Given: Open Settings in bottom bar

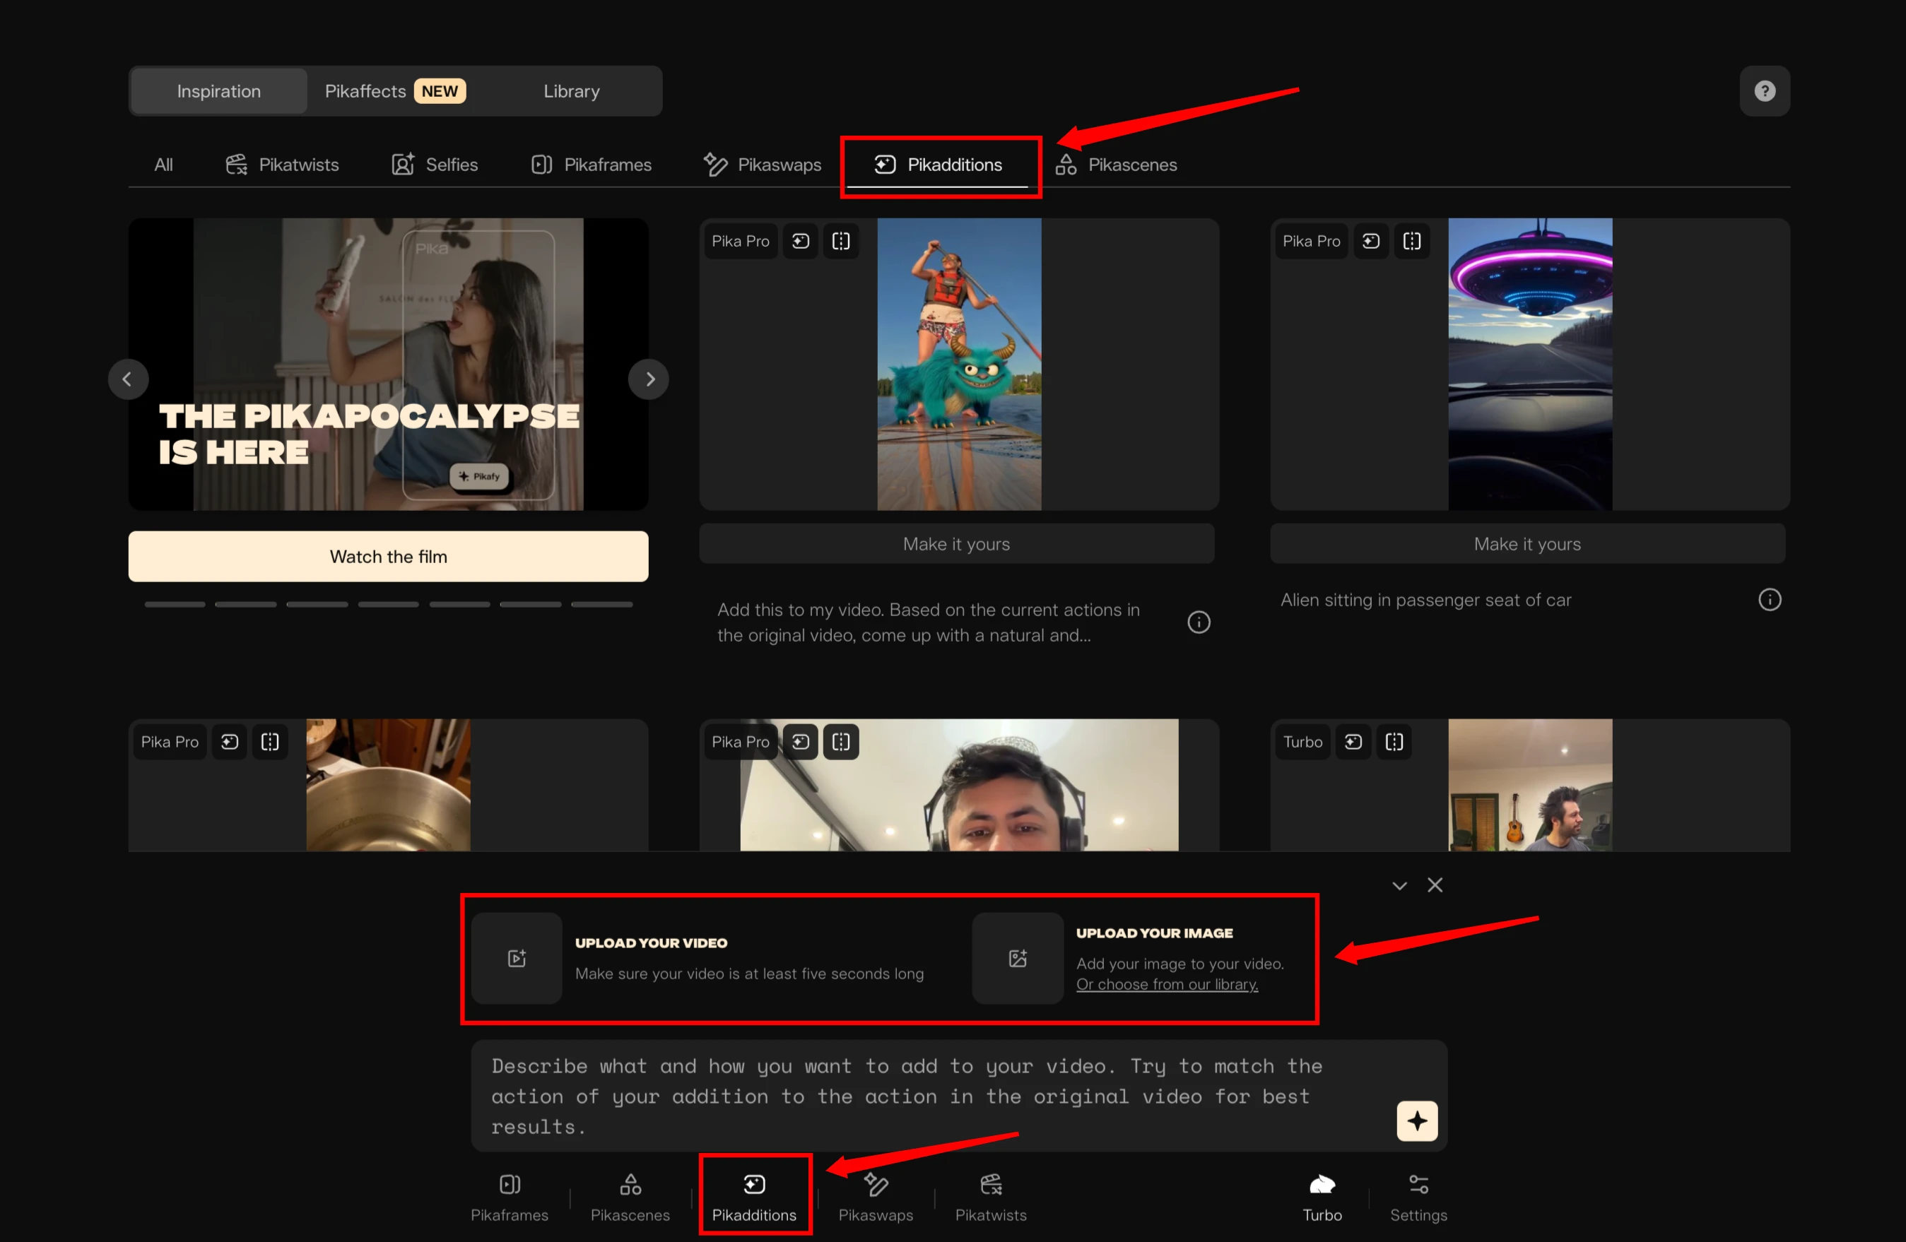Looking at the screenshot, I should [x=1418, y=1198].
